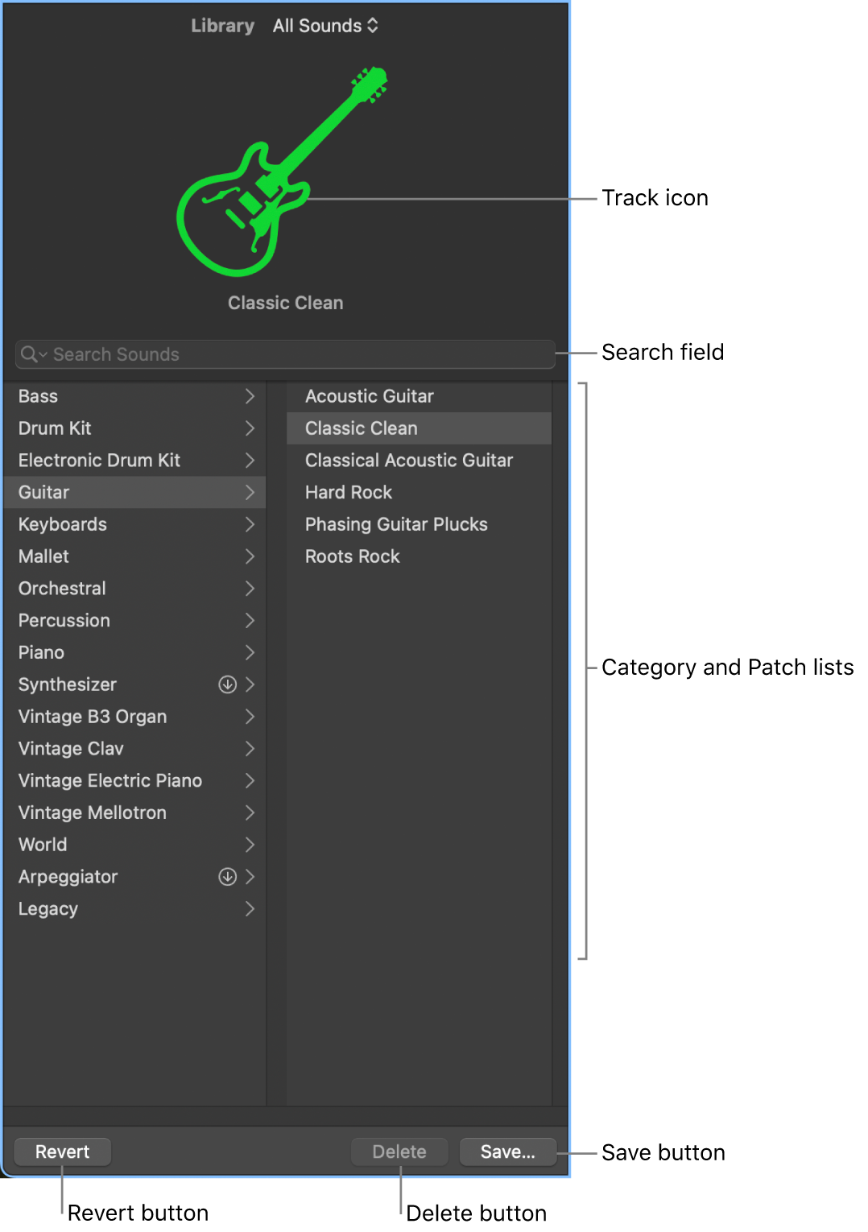Select the Keyboards category
The height and width of the screenshot is (1232, 868).
(63, 524)
